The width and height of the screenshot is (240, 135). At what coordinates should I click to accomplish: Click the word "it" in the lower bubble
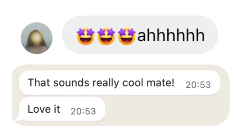coord(57,109)
